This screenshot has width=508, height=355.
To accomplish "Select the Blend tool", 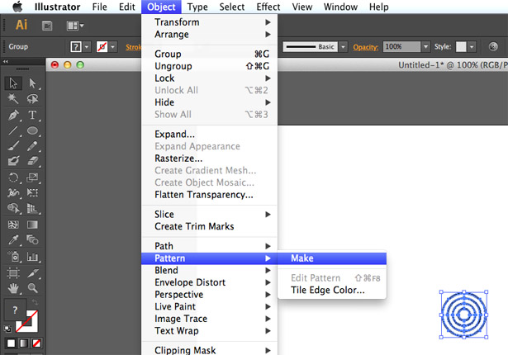I will click(x=32, y=240).
